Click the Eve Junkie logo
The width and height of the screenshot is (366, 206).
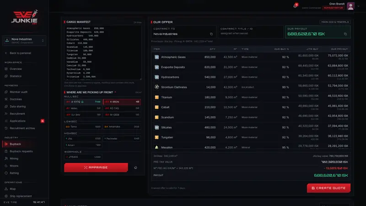pos(25,17)
